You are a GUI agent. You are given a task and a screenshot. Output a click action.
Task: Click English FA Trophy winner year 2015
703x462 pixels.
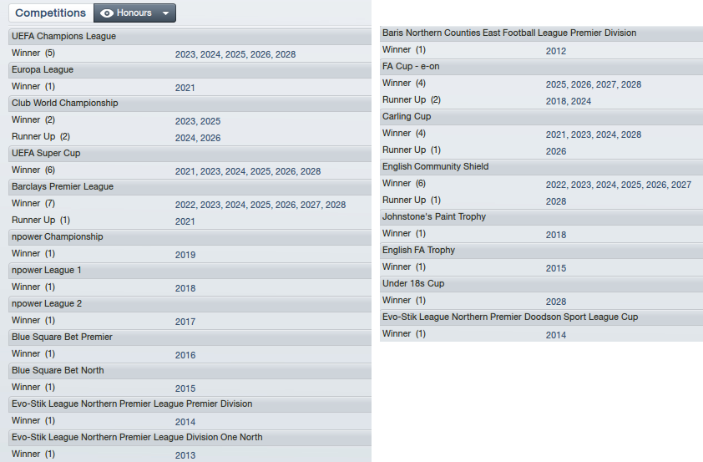556,269
